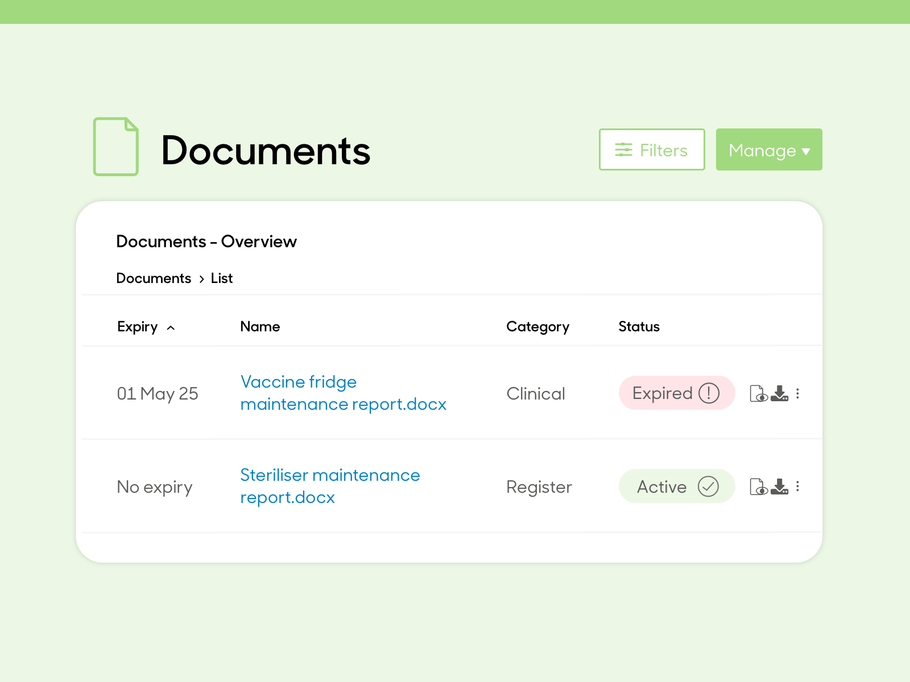
Task: Select List in the breadcrumb trail
Action: coord(222,278)
